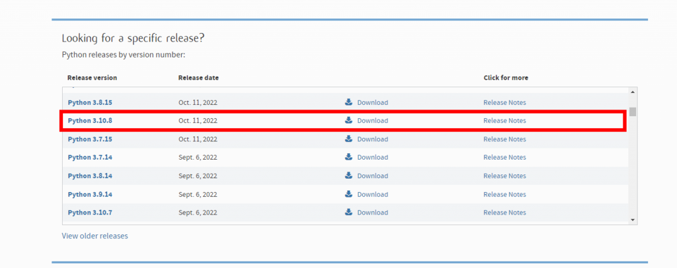This screenshot has width=677, height=268.
Task: Click the Download text for Python 3.8.15
Action: (x=373, y=102)
